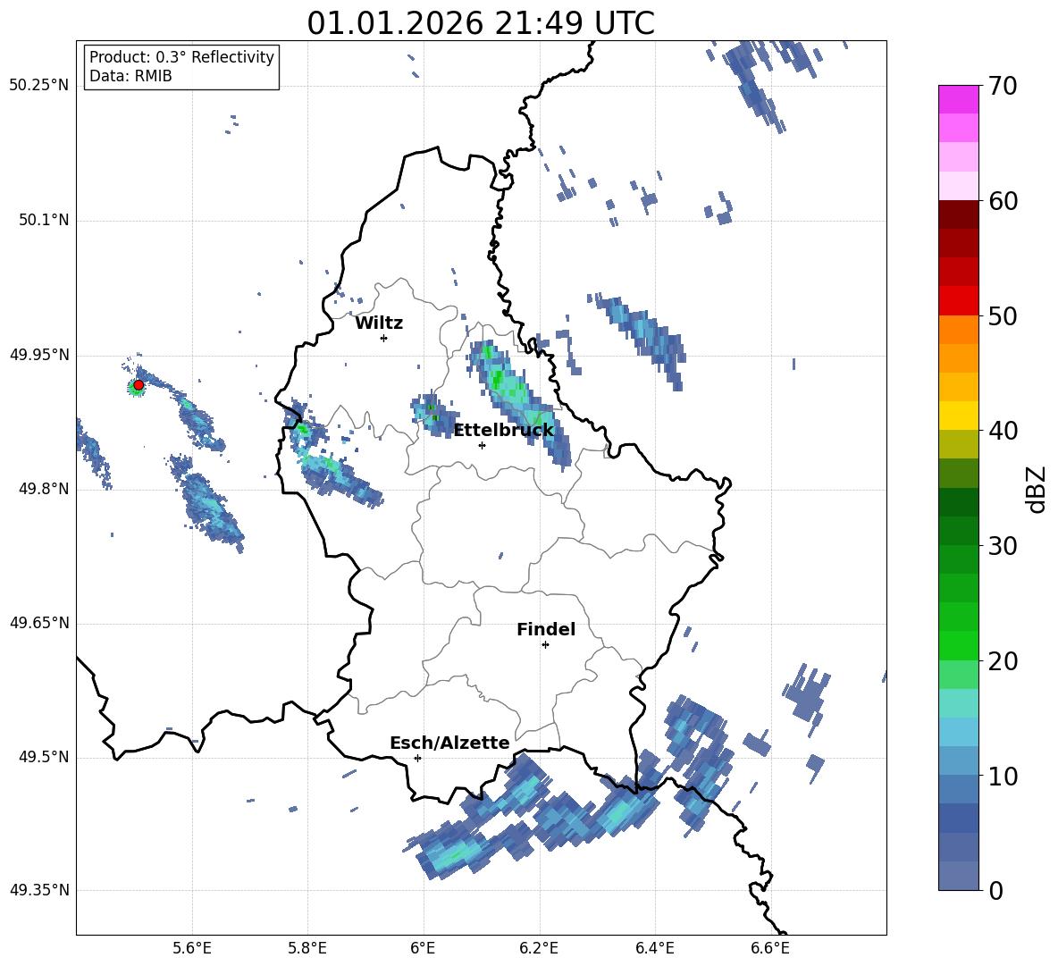The width and height of the screenshot is (1058, 966).
Task: Click the Esch/Alzette station cross marker
Action: (417, 758)
